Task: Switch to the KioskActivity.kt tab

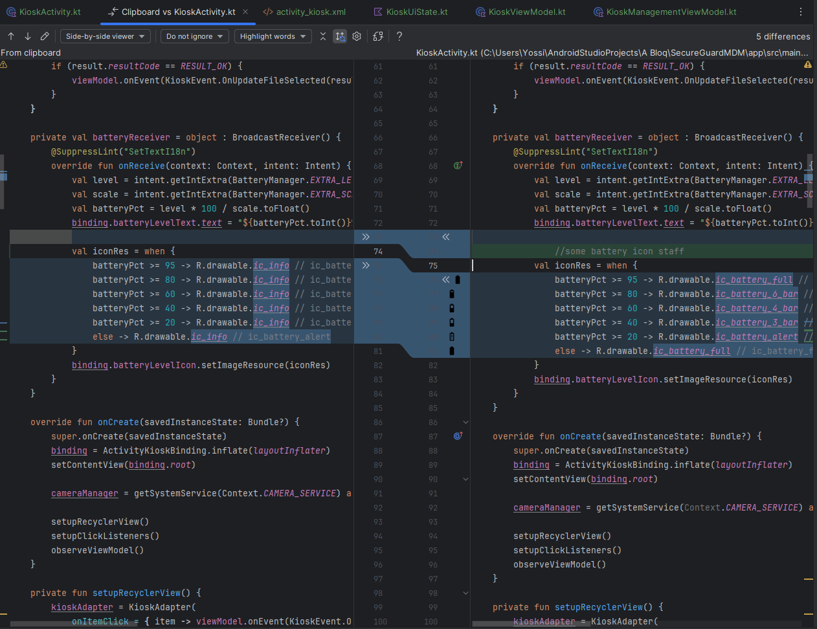Action: pos(43,12)
